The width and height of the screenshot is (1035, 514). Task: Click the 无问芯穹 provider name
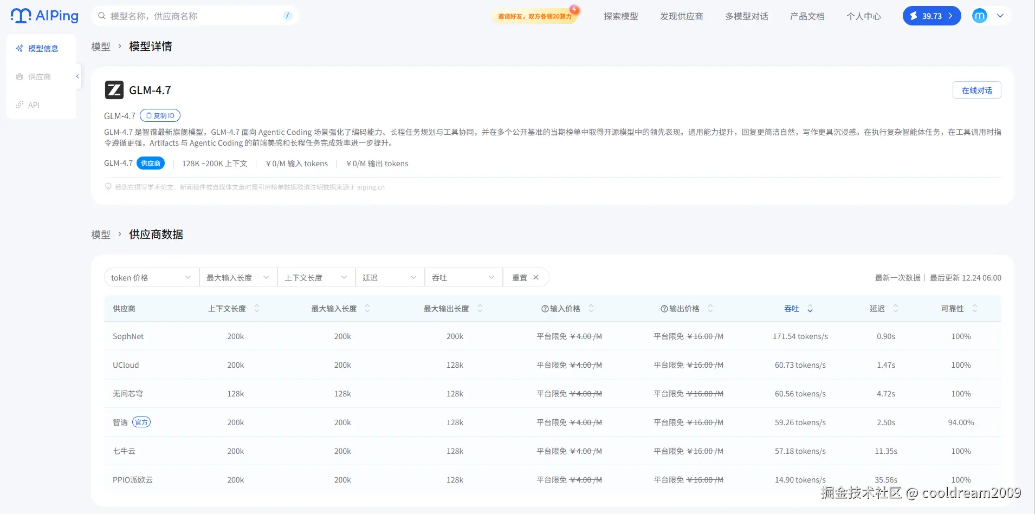pyautogui.click(x=128, y=394)
